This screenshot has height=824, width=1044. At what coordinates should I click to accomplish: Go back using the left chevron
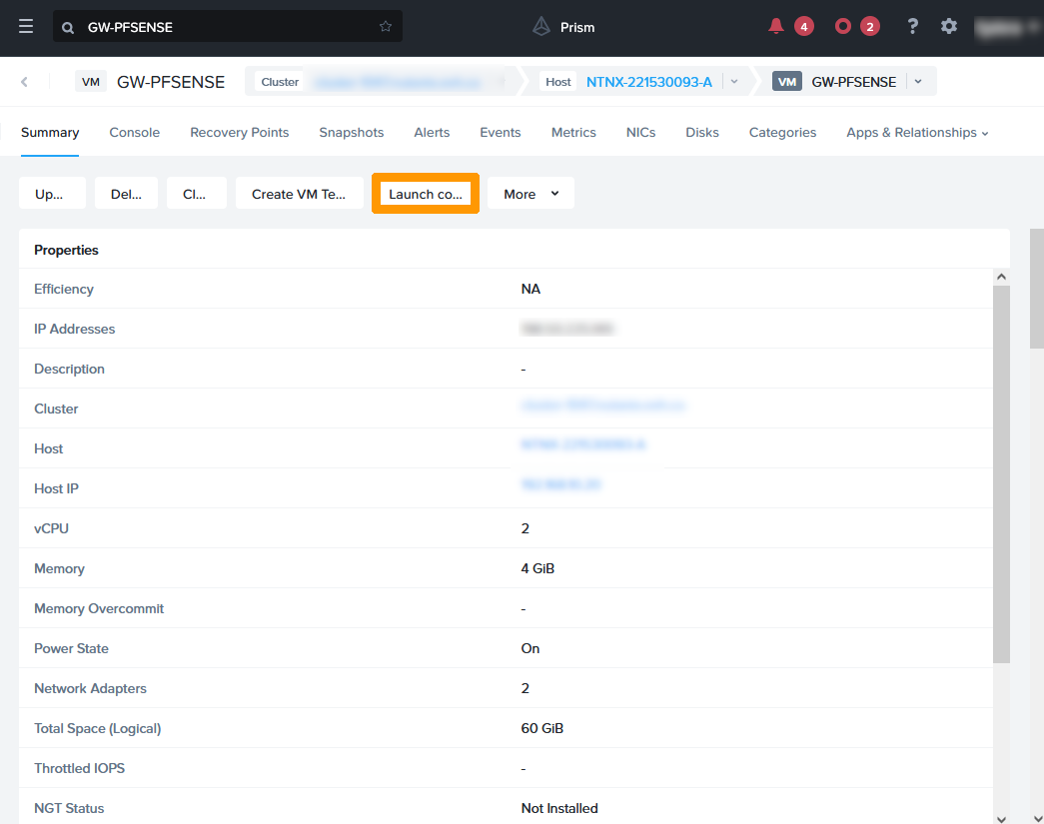(25, 82)
